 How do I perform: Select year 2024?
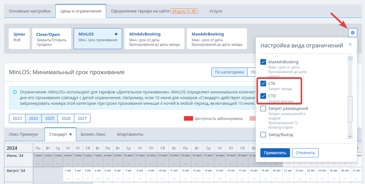(x=33, y=118)
